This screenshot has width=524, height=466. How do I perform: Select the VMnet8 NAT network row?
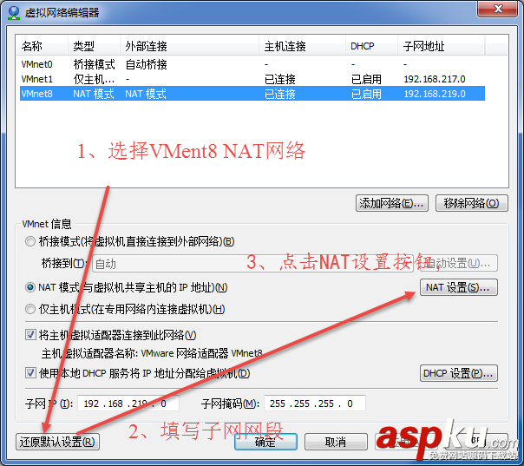click(x=252, y=94)
